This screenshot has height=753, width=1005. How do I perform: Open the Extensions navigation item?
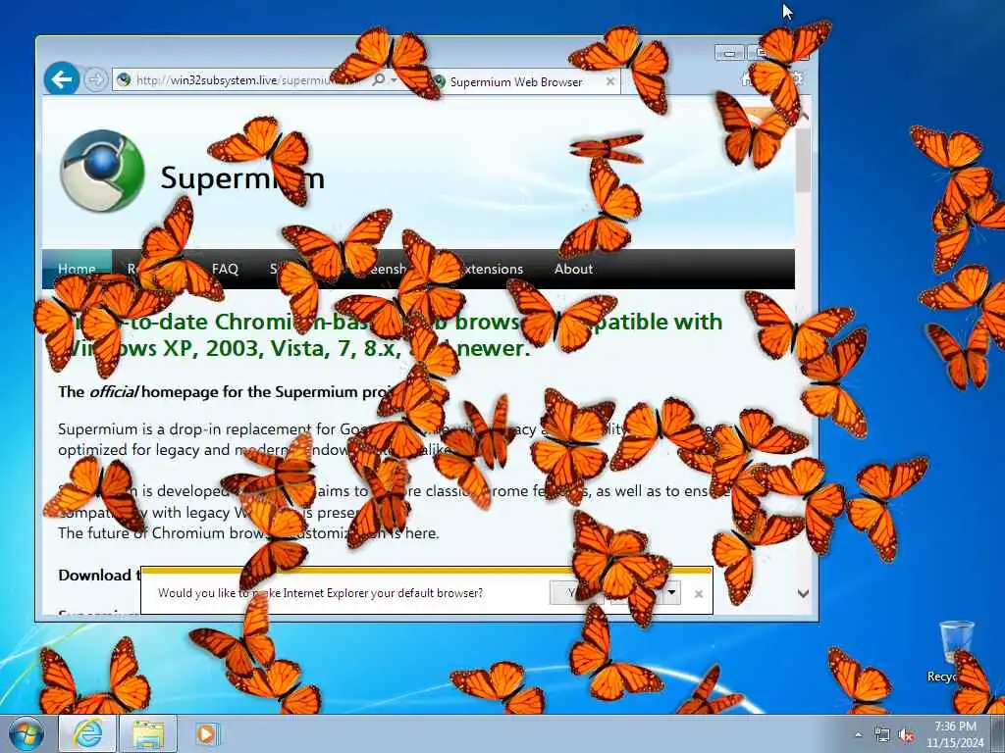point(491,269)
